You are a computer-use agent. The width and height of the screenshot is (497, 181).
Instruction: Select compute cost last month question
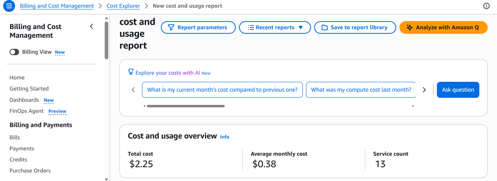click(x=361, y=90)
